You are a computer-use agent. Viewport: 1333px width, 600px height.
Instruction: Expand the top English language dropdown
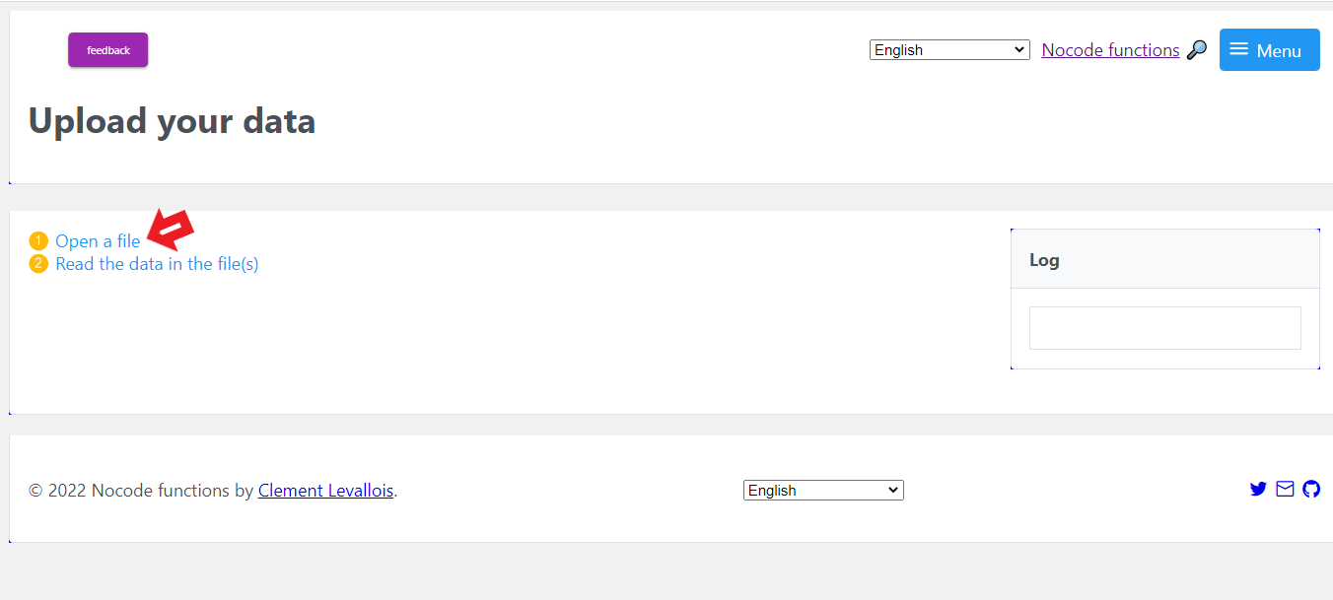949,50
